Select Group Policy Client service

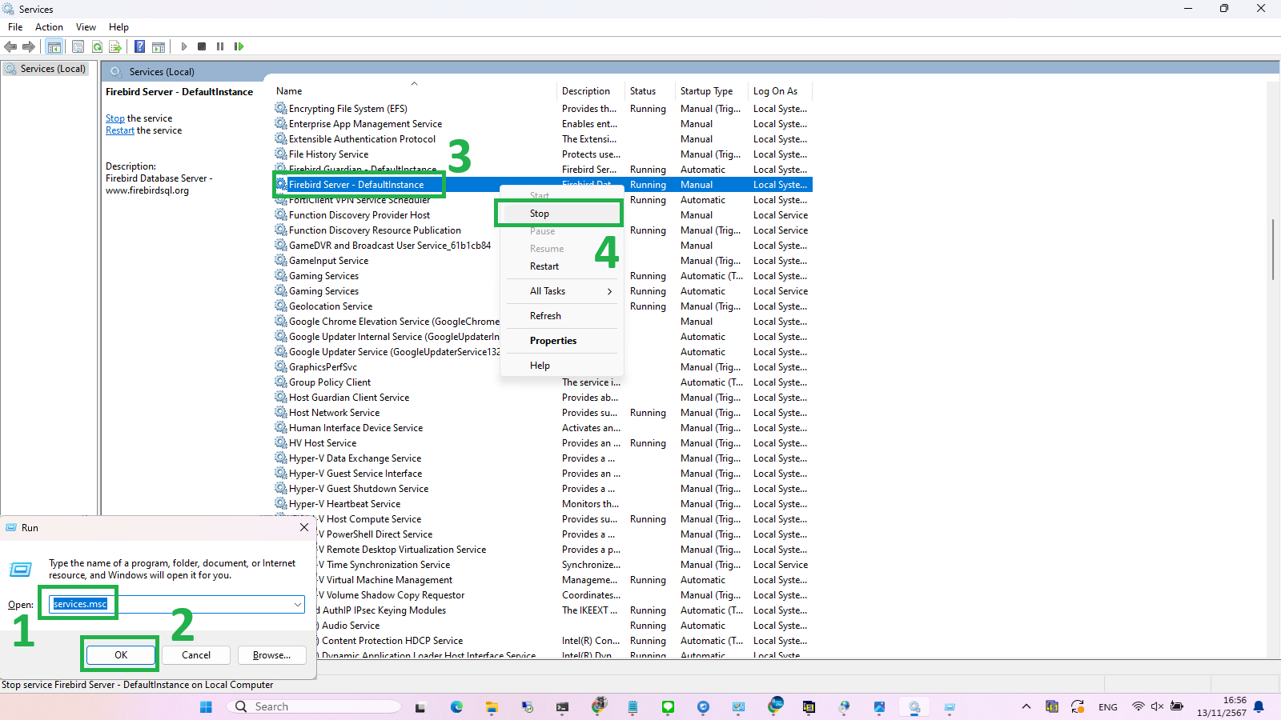coord(543,382)
